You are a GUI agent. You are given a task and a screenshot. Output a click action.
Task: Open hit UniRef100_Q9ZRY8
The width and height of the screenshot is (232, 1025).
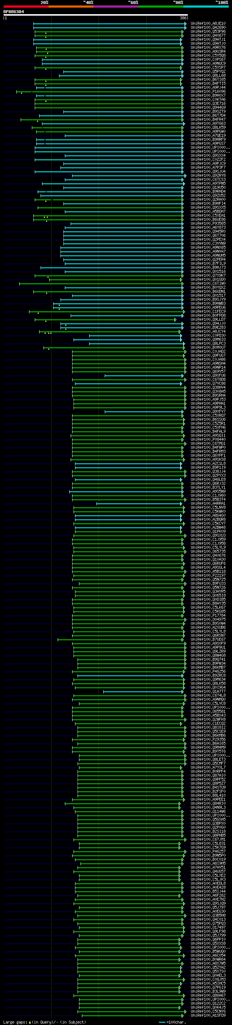(x=208, y=176)
